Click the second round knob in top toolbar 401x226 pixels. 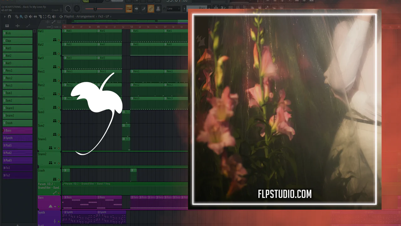click(76, 9)
